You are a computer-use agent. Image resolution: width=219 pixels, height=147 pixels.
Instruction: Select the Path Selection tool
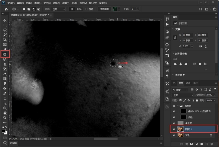5,103
